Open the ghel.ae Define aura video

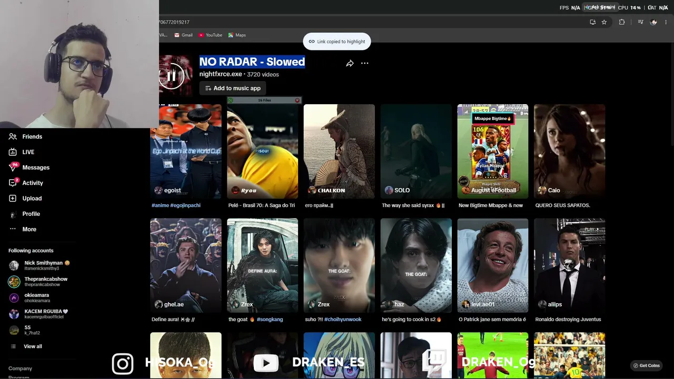[x=186, y=266]
